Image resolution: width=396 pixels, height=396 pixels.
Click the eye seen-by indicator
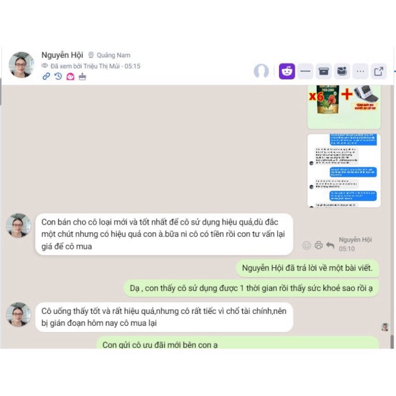tap(44, 66)
